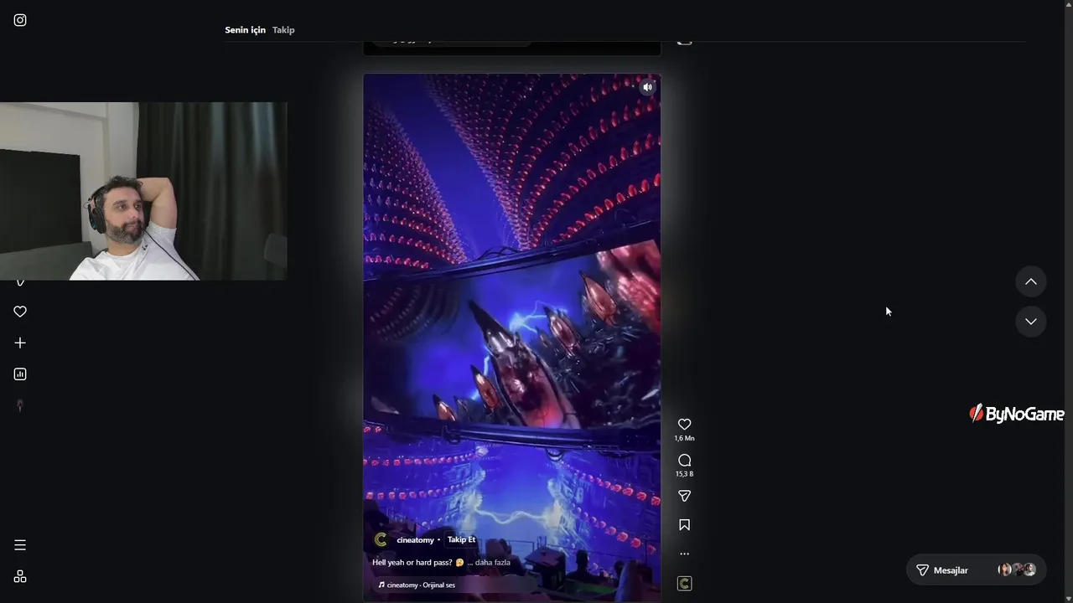Mute the reel audio speaker
This screenshot has height=603, width=1073.
tap(647, 87)
